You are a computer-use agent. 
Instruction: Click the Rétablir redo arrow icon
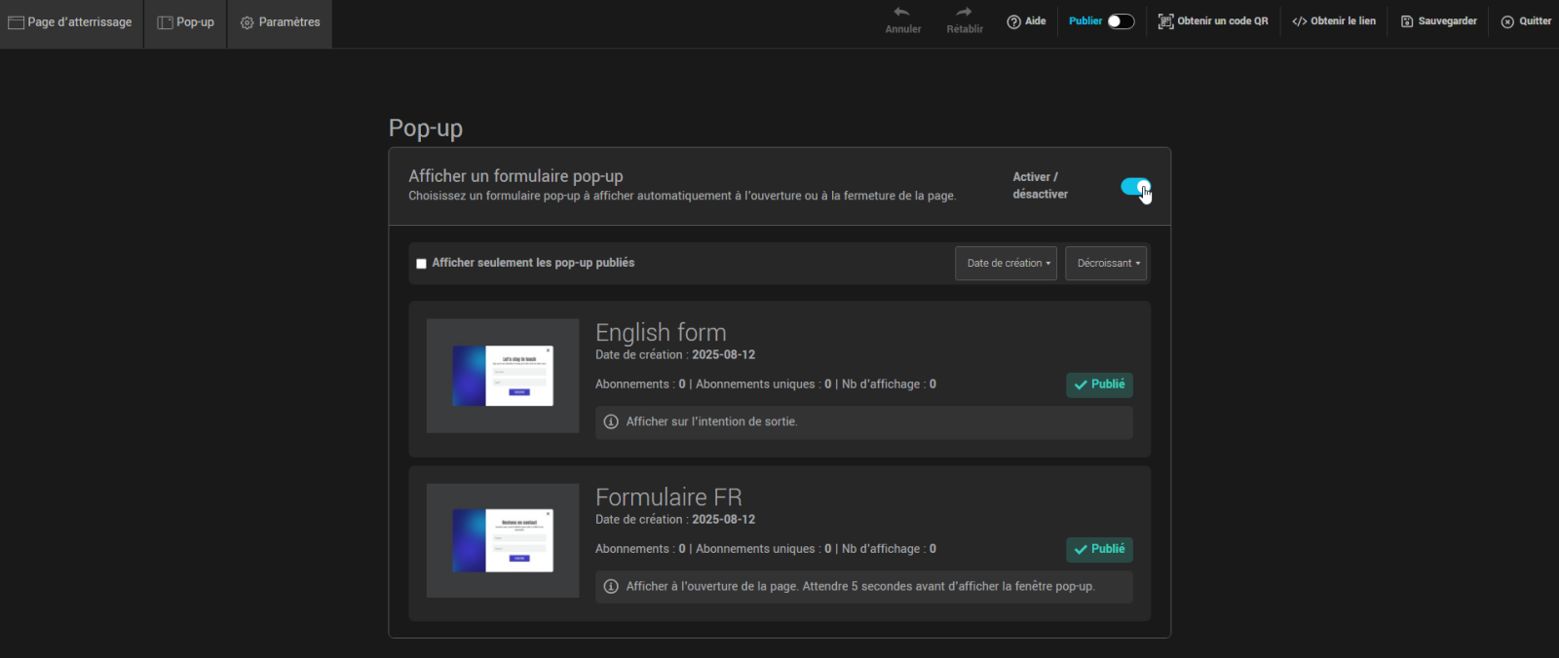click(964, 13)
